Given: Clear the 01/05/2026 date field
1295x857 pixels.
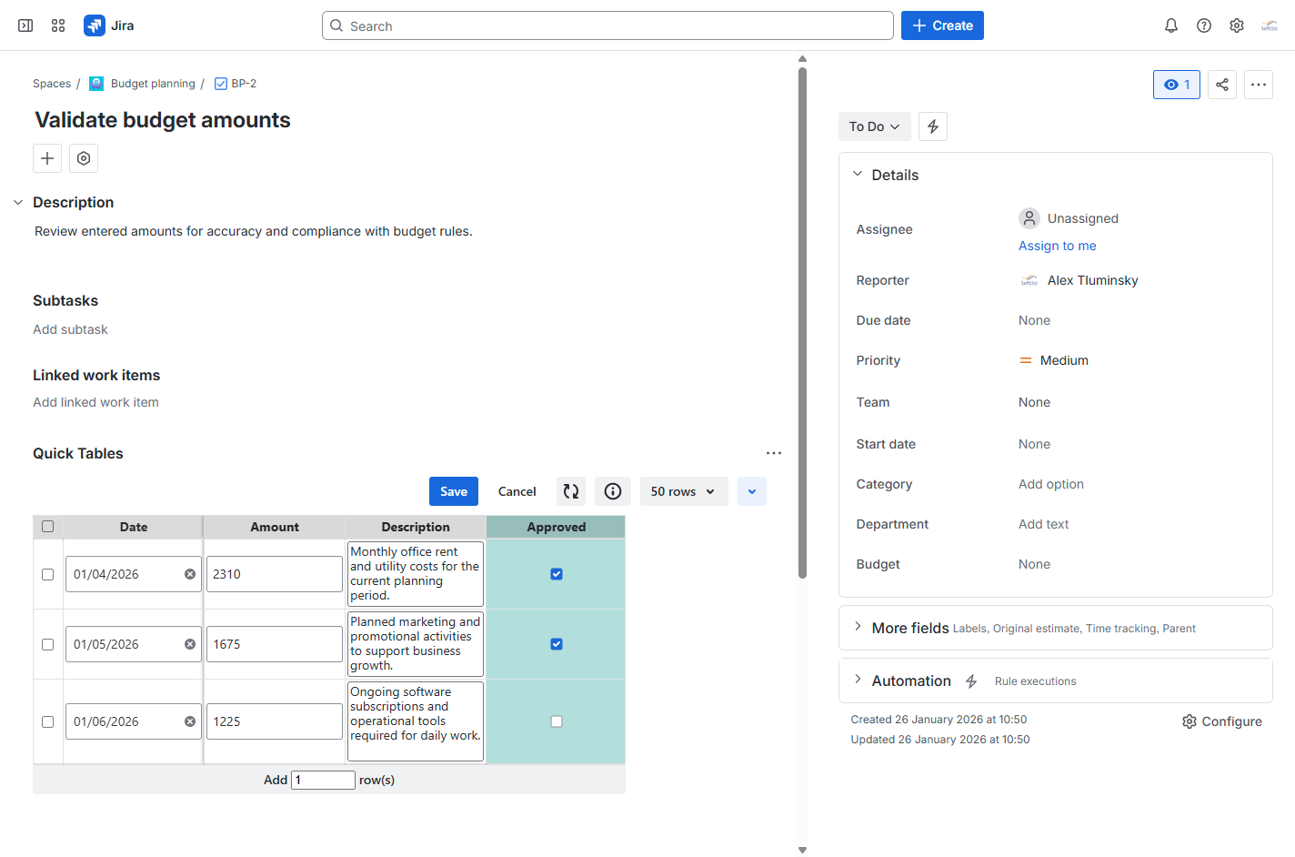Looking at the screenshot, I should click(190, 644).
